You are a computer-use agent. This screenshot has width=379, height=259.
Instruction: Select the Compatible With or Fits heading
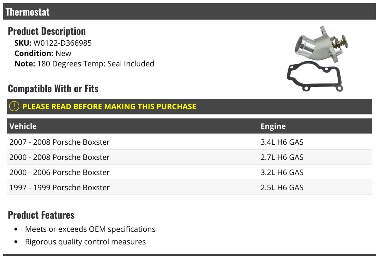point(53,89)
